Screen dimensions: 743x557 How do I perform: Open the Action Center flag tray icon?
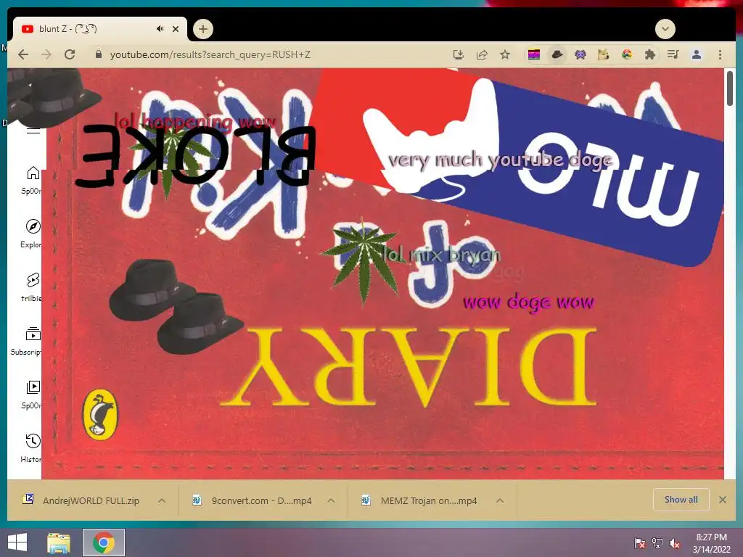click(x=640, y=542)
